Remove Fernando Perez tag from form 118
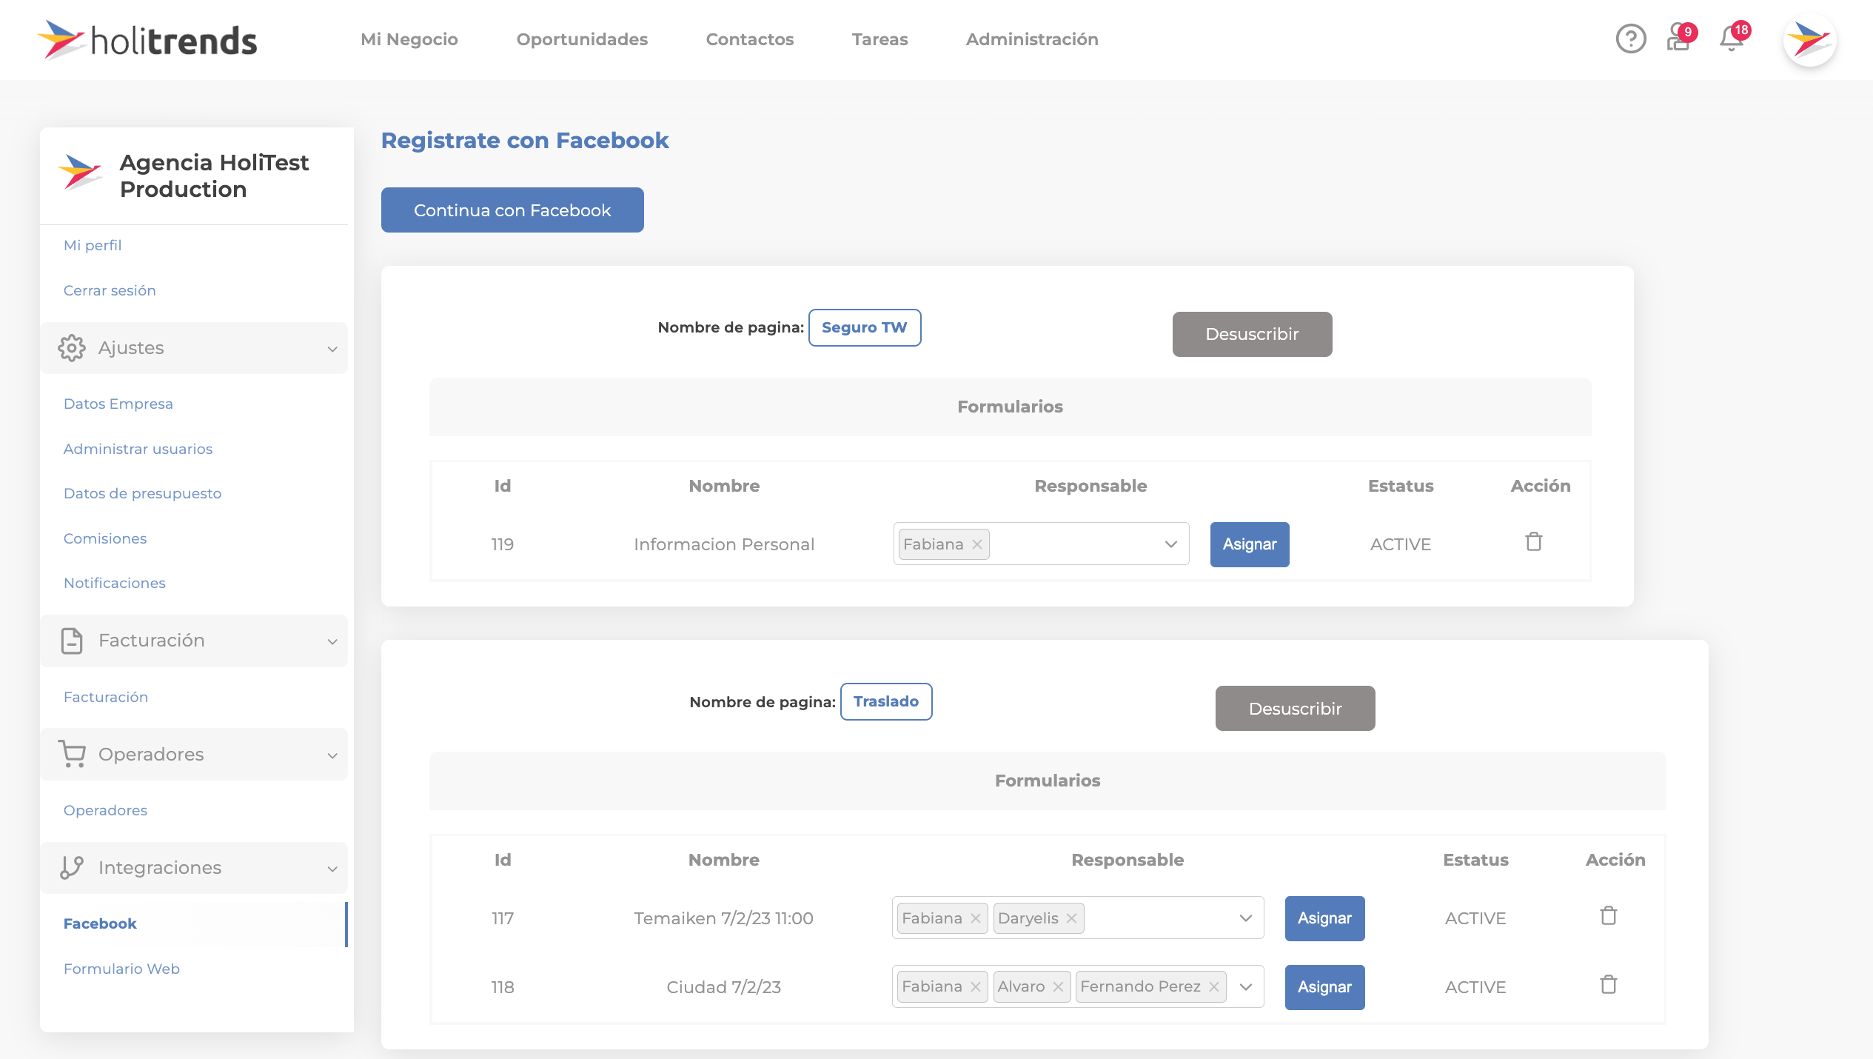Screen dimensions: 1873x1059 [1214, 987]
